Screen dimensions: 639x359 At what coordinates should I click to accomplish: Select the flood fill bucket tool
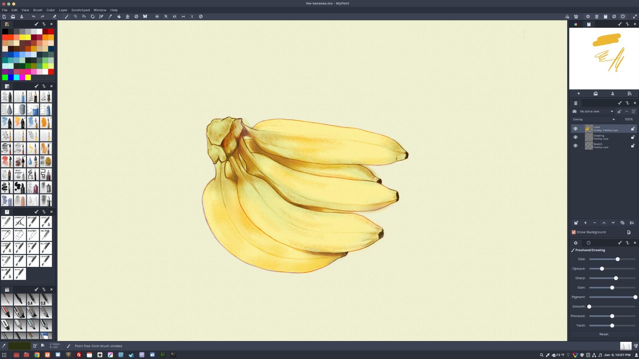point(119,16)
